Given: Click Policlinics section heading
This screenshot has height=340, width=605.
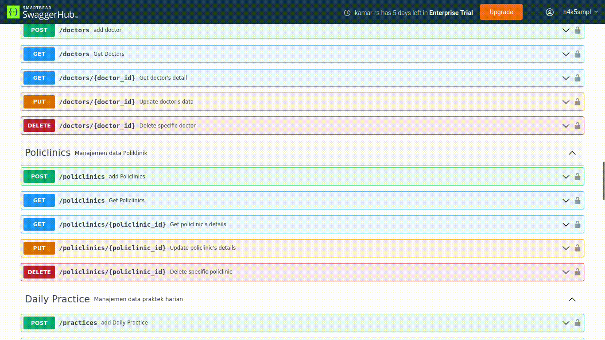Looking at the screenshot, I should (x=48, y=152).
